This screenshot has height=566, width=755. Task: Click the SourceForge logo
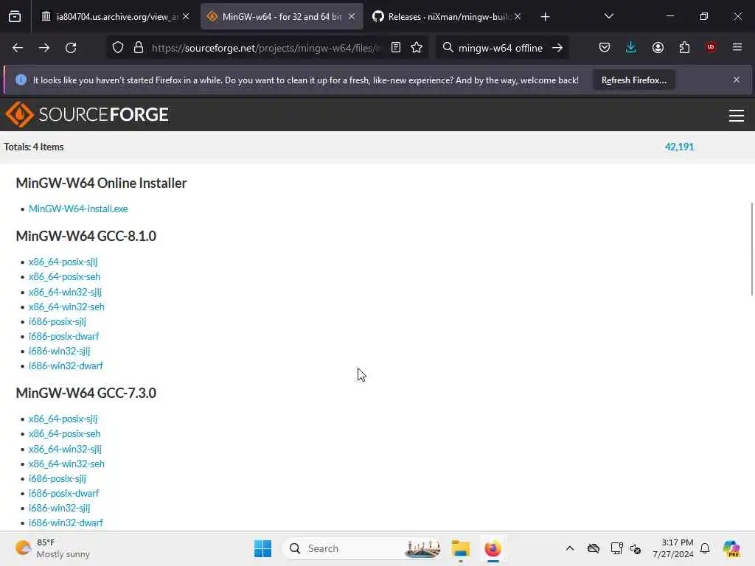pos(87,114)
